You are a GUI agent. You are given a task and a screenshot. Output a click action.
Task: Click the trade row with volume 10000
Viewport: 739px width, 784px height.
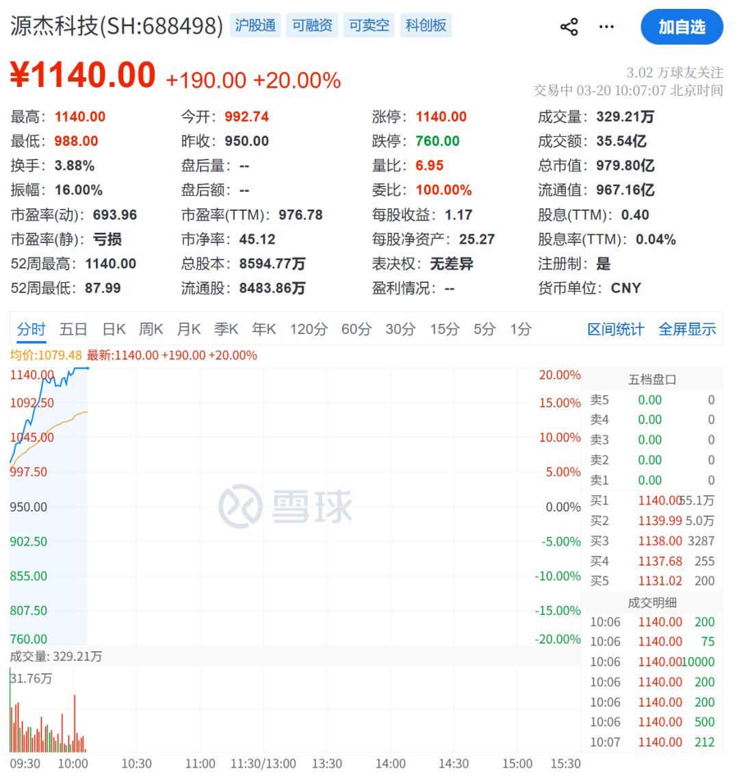point(652,661)
